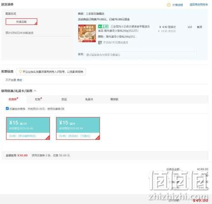The width and height of the screenshot is (212, 204).
Task: Click the seller remarks input field
Action: point(141,55)
